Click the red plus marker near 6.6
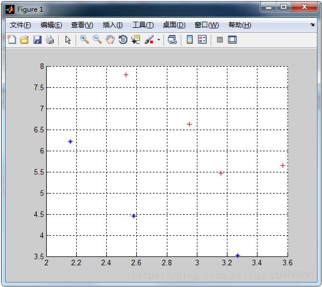 tap(189, 124)
